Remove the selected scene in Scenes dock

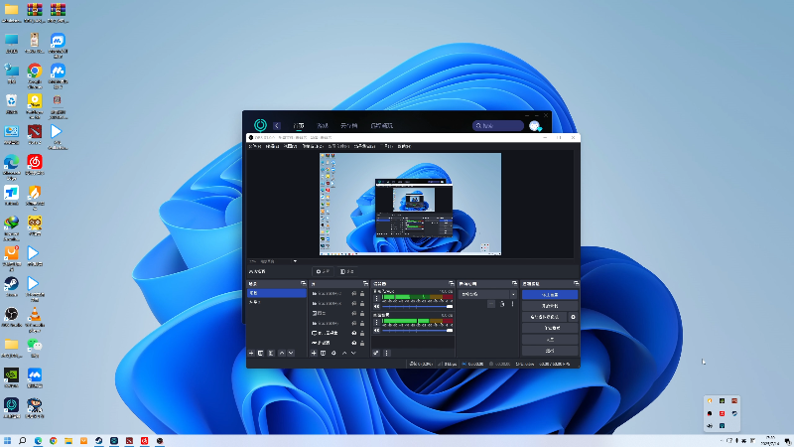pyautogui.click(x=260, y=354)
